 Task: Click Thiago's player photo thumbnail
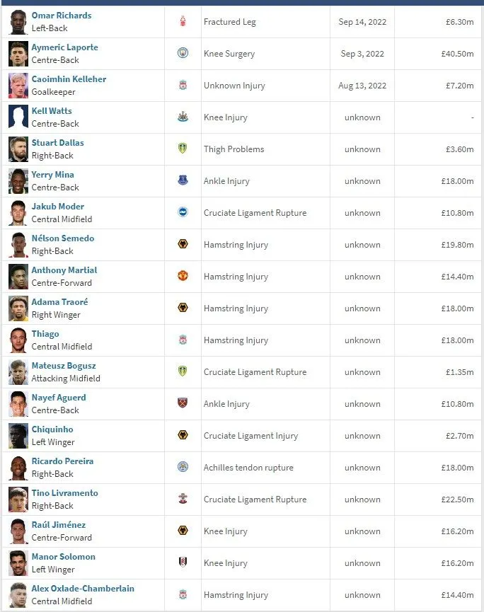click(x=18, y=340)
